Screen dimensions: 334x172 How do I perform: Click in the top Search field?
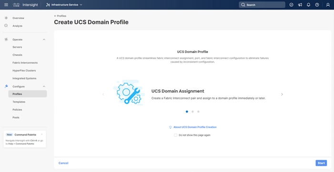[x=262, y=5]
